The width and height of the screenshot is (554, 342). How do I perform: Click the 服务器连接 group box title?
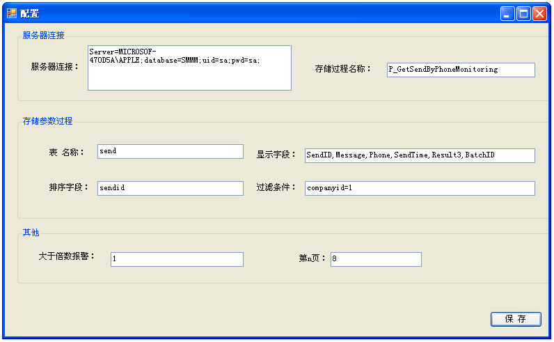(43, 36)
